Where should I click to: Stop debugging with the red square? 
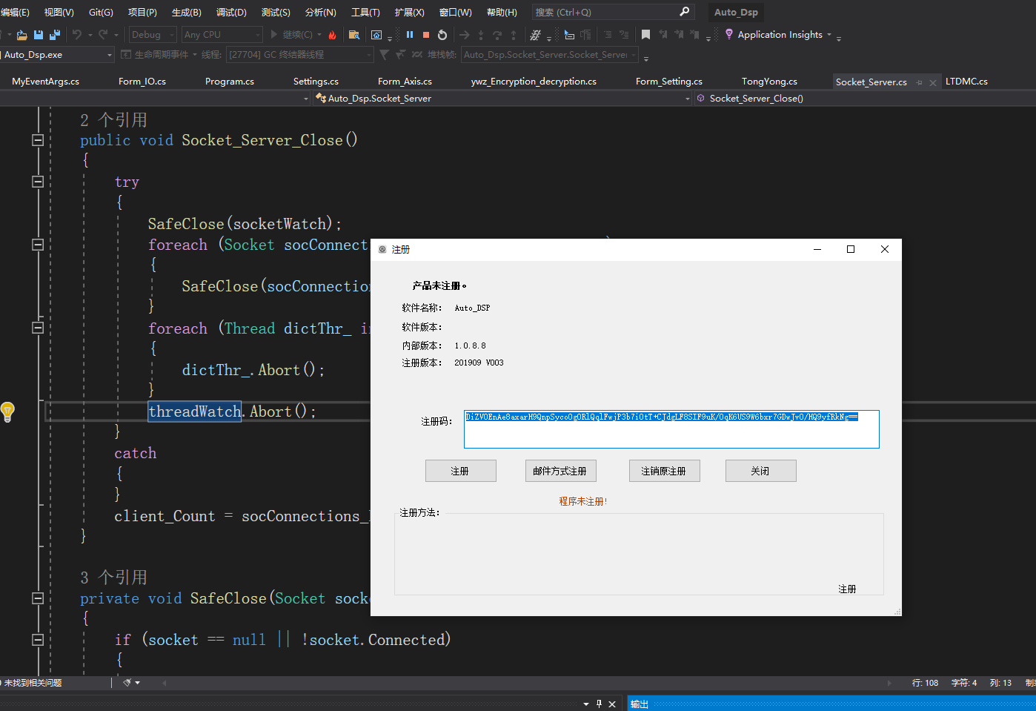[426, 35]
